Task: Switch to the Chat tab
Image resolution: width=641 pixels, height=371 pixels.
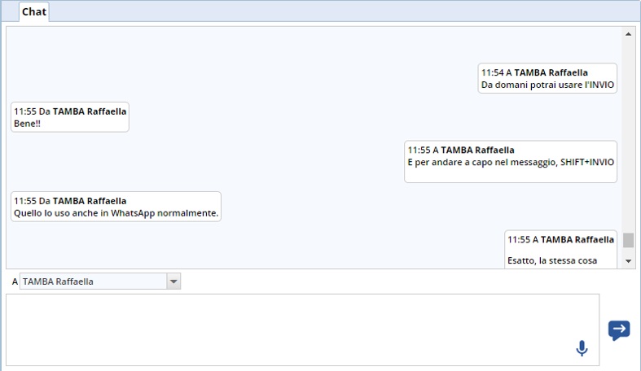Action: (x=33, y=11)
